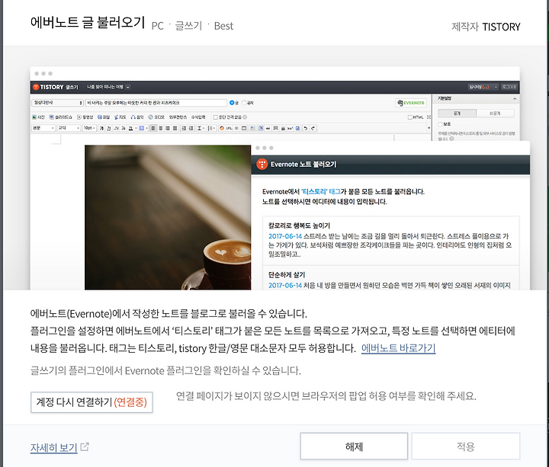Open the 자세히 보기 details link

54,447
